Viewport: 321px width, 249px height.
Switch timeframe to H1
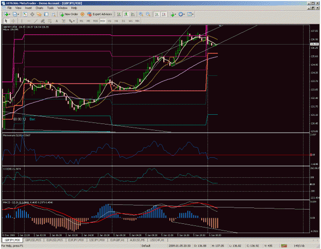pyautogui.click(x=109, y=21)
